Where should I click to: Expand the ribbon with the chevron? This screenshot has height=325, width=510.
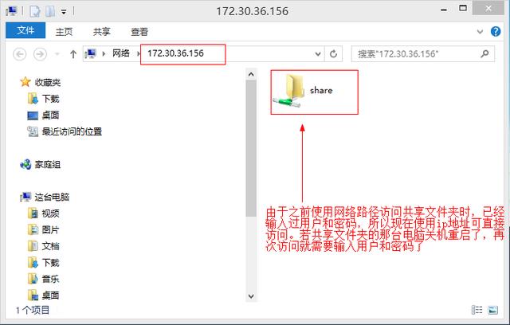[480, 32]
